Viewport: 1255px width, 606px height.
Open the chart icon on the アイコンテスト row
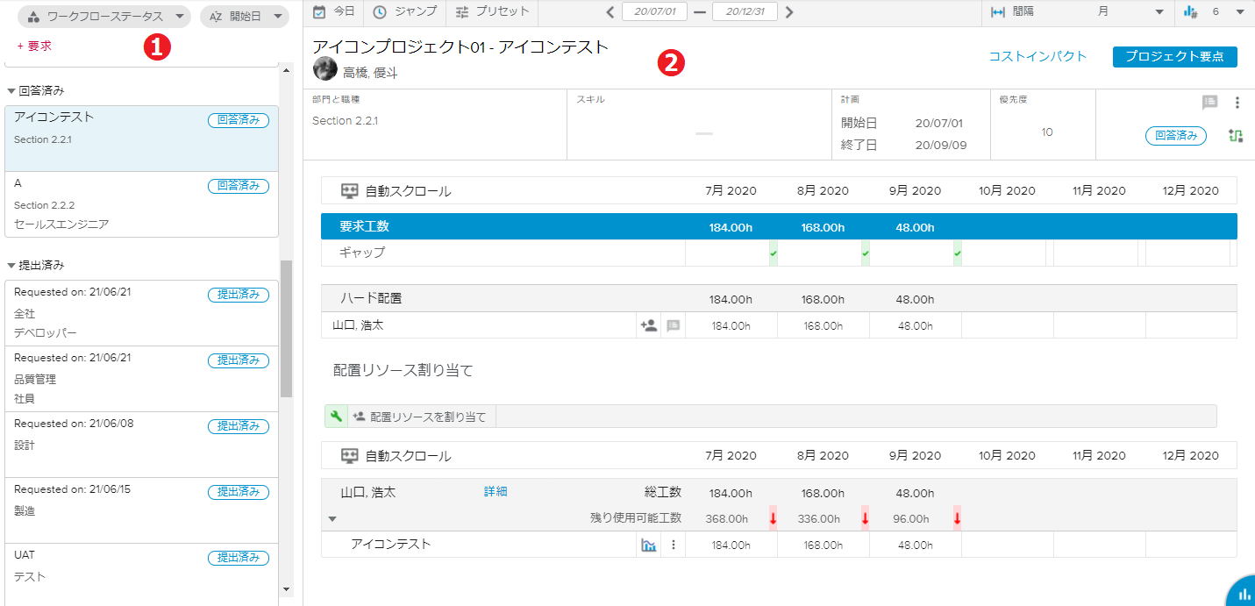tap(649, 545)
